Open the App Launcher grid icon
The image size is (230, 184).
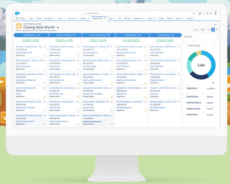(x=17, y=19)
